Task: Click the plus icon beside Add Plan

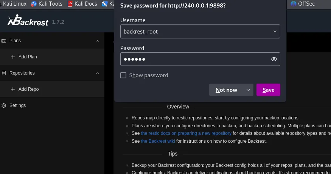Action: [x=13, y=57]
